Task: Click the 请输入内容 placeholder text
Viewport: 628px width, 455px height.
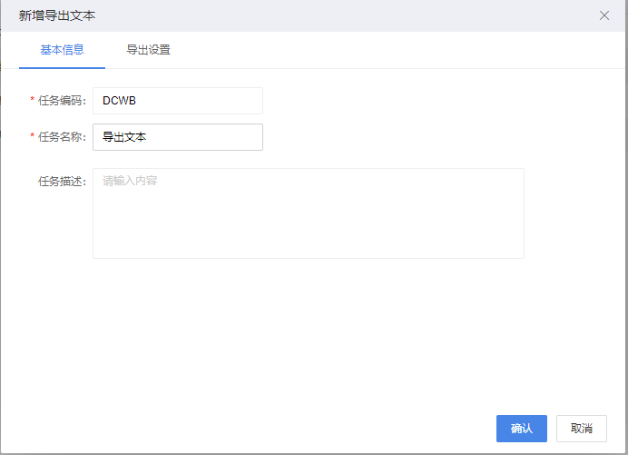Action: pyautogui.click(x=130, y=181)
